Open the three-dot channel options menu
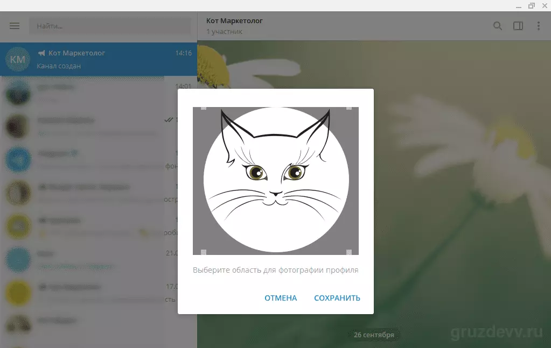Screen dimensions: 551x348 539,26
